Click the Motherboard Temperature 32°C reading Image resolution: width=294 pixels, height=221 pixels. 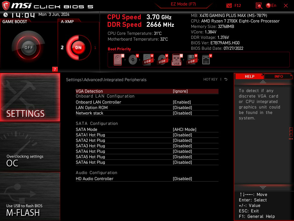tap(138, 39)
